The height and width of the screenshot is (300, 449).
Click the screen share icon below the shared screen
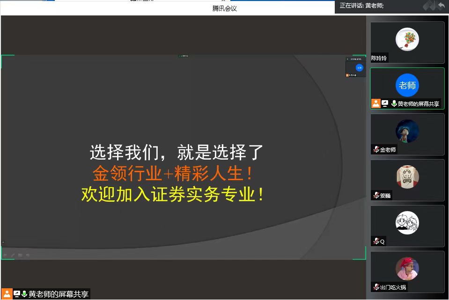tap(17, 294)
